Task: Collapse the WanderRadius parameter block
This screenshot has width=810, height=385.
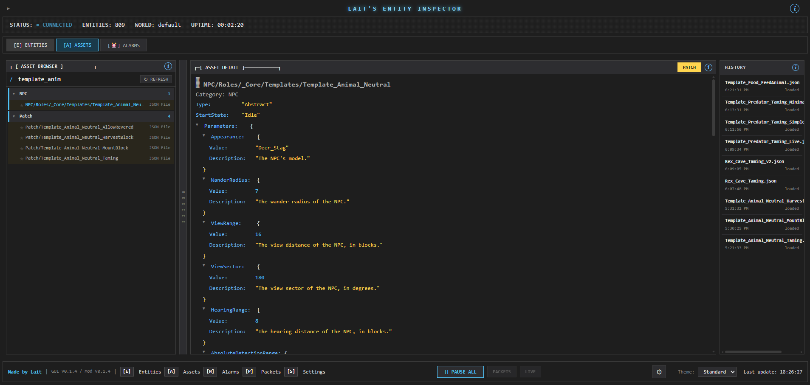Action: pos(204,179)
